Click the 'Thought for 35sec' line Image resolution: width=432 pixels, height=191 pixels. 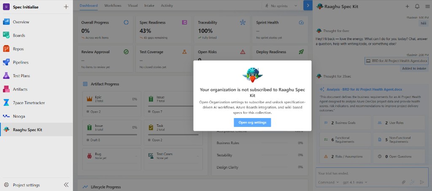click(x=337, y=76)
